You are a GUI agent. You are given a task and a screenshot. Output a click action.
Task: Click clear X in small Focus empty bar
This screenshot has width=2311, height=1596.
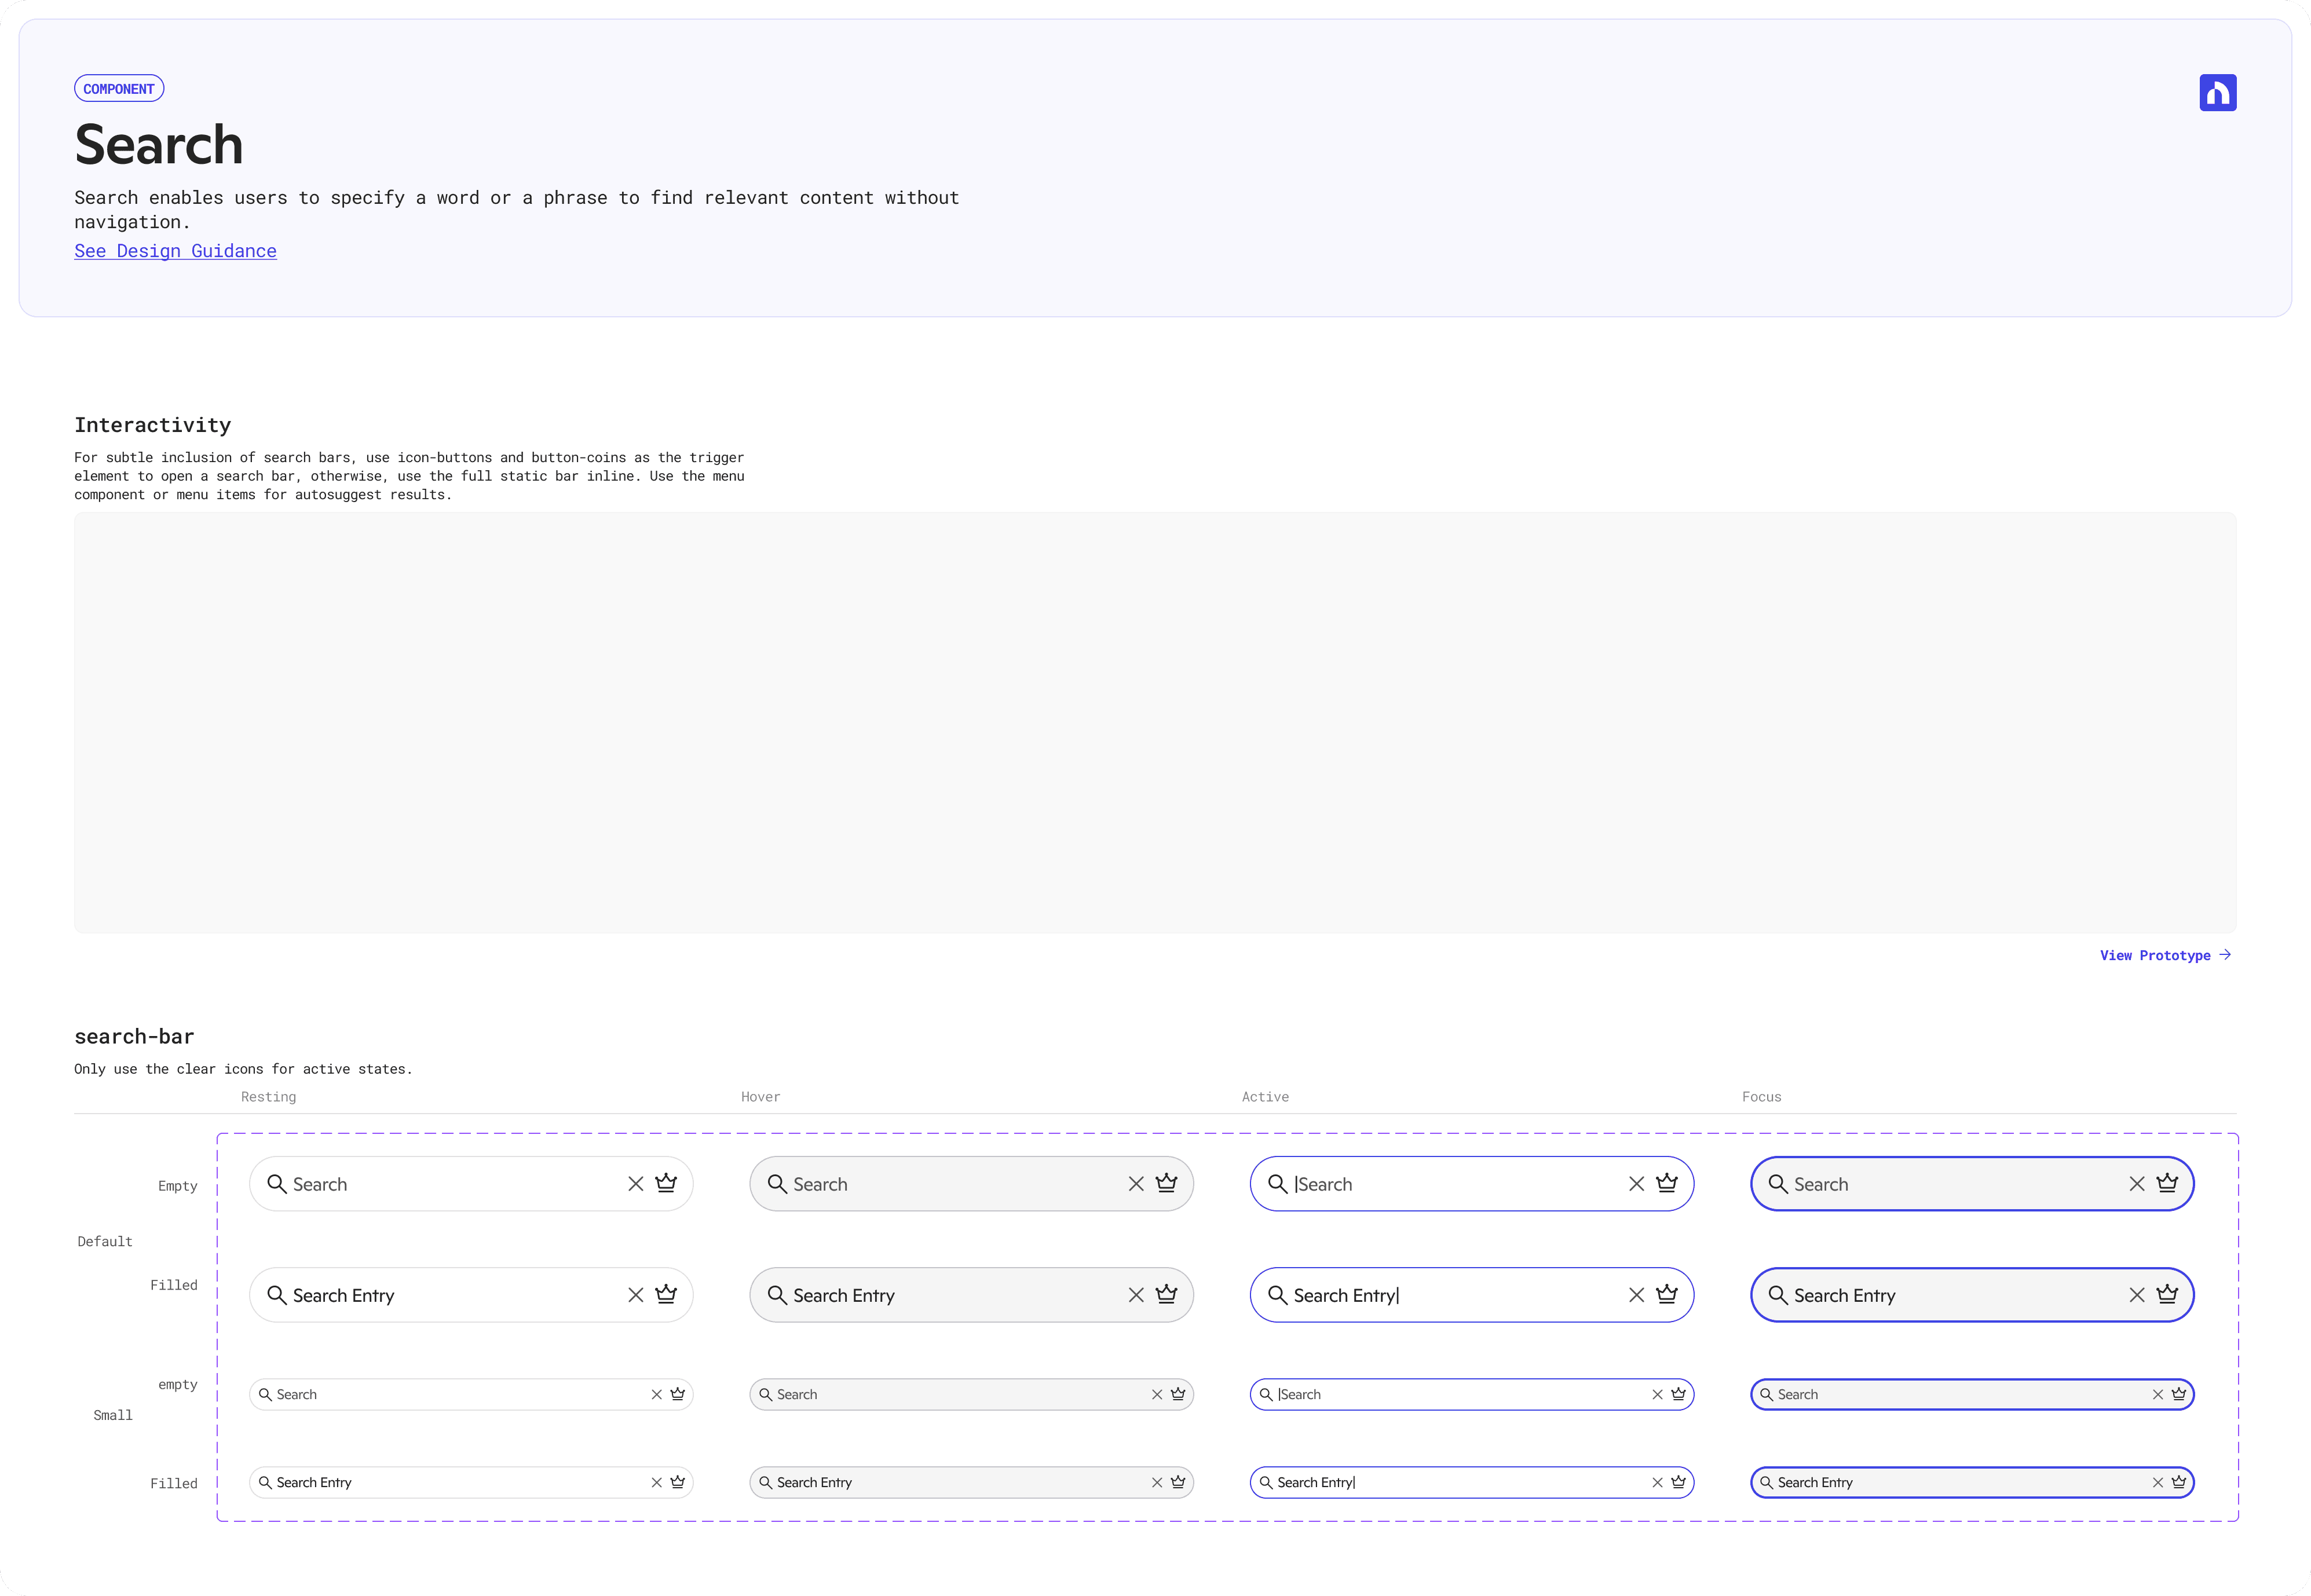point(2157,1394)
